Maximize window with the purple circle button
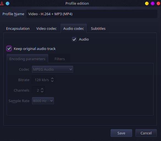161x141 pixels. coord(152,4)
